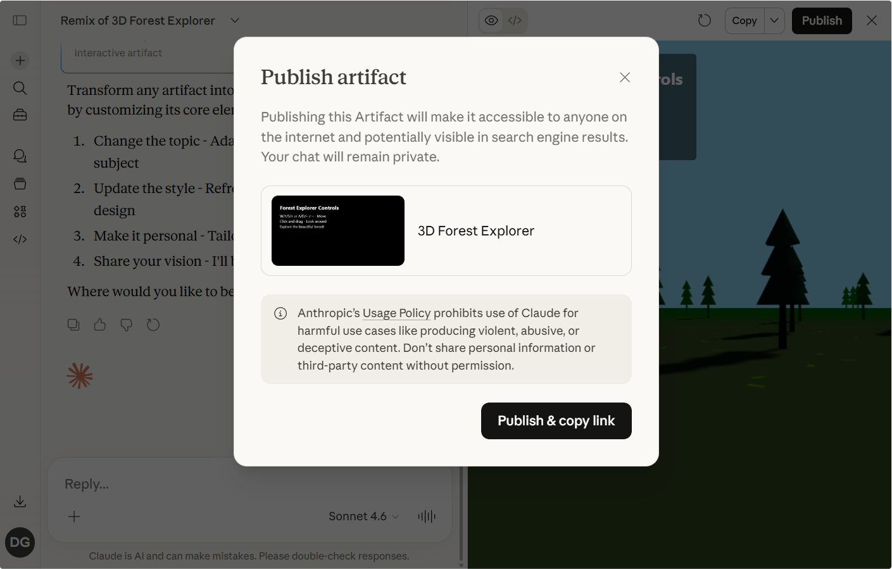Open the artifacts grid icon
The width and height of the screenshot is (892, 569).
point(20,211)
